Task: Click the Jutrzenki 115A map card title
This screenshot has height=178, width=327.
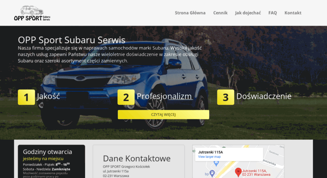Action: pos(210,152)
